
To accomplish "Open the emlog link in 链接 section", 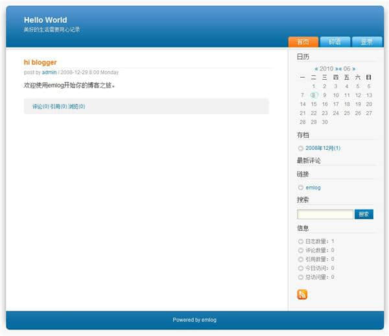I will 313,187.
